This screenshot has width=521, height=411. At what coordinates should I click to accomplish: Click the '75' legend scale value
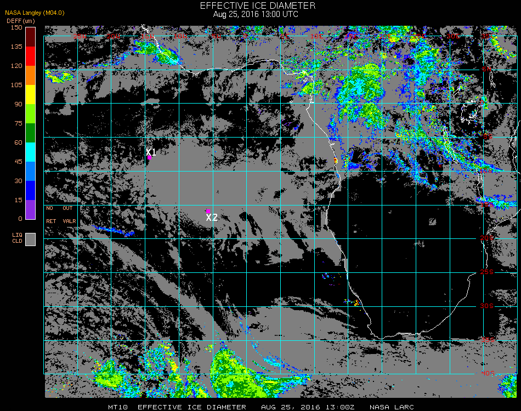click(18, 123)
